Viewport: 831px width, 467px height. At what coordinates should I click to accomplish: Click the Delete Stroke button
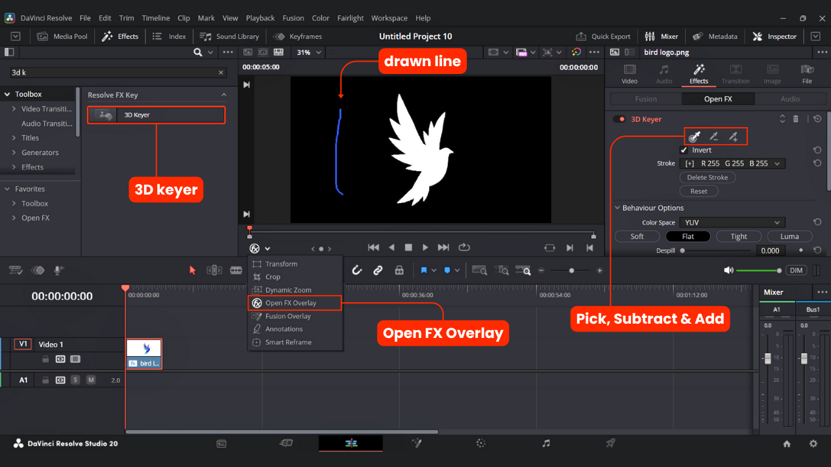pos(707,178)
